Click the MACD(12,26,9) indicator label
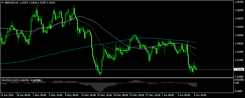Screen dimensions: 245x98 pyautogui.click(x=10, y=80)
